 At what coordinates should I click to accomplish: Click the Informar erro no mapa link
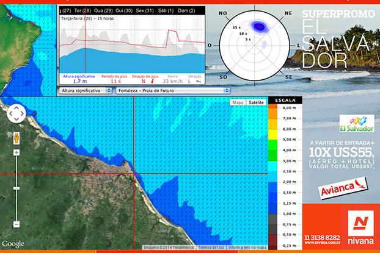point(247,248)
